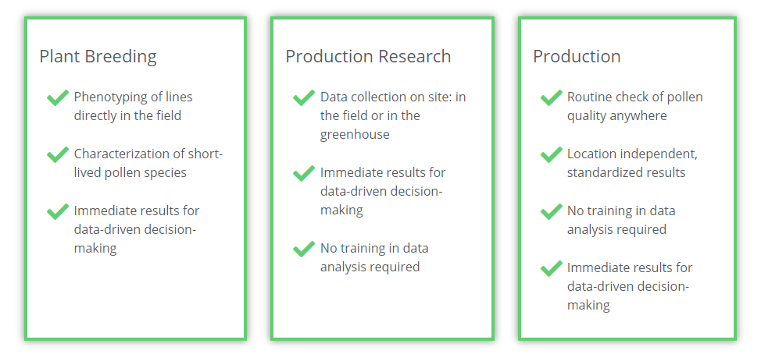Click the checkmark next to 'Characterization of short-lived pollen species'
The image size is (761, 361).
[57, 154]
